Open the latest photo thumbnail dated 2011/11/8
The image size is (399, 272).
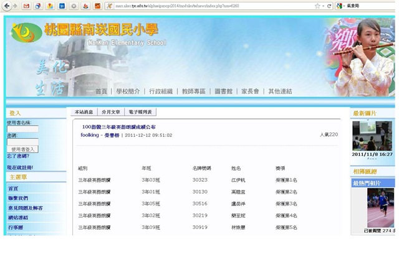372,136
